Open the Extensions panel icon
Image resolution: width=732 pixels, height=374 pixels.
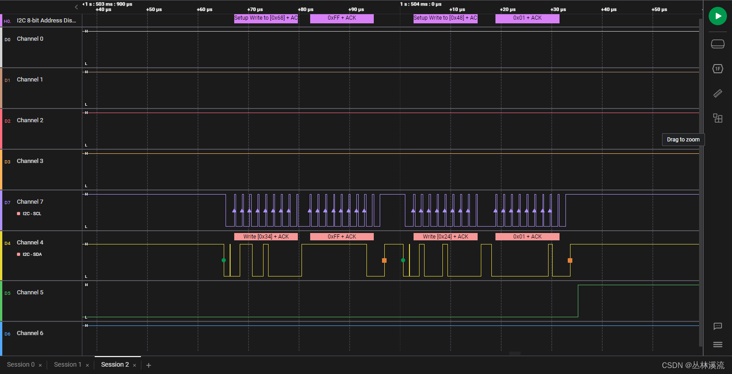click(x=717, y=118)
